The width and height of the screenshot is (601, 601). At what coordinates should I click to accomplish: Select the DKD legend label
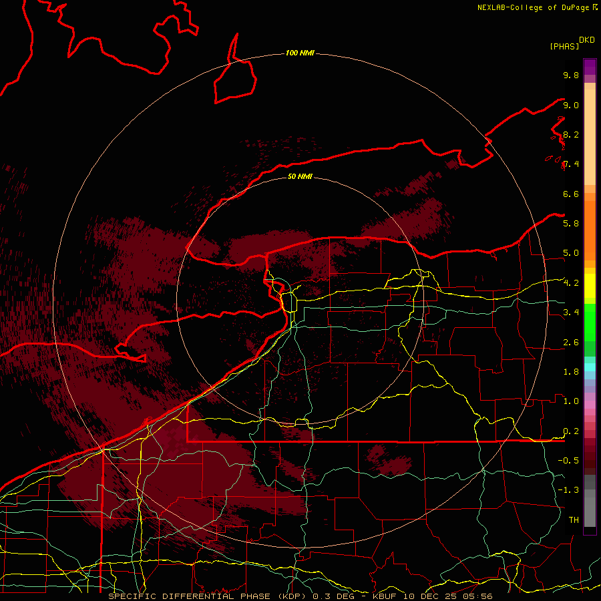tap(587, 40)
